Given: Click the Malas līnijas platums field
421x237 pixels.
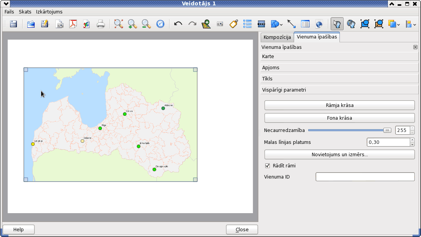Looking at the screenshot, I should pyautogui.click(x=389, y=142).
